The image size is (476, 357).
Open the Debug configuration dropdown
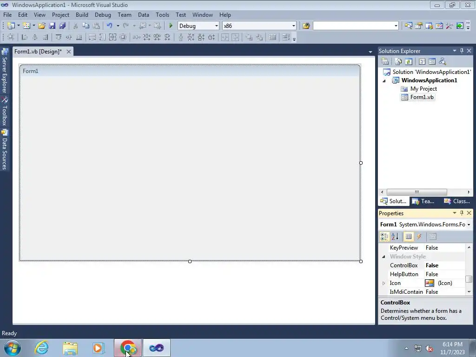pos(217,26)
